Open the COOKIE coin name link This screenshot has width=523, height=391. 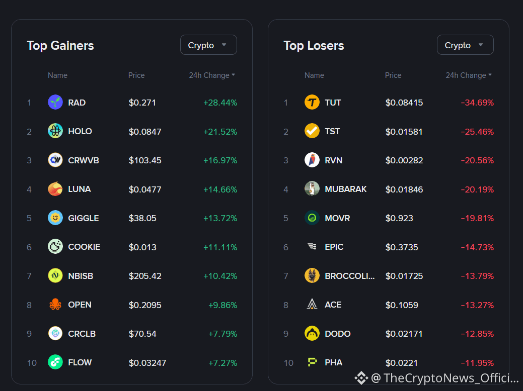coord(84,247)
